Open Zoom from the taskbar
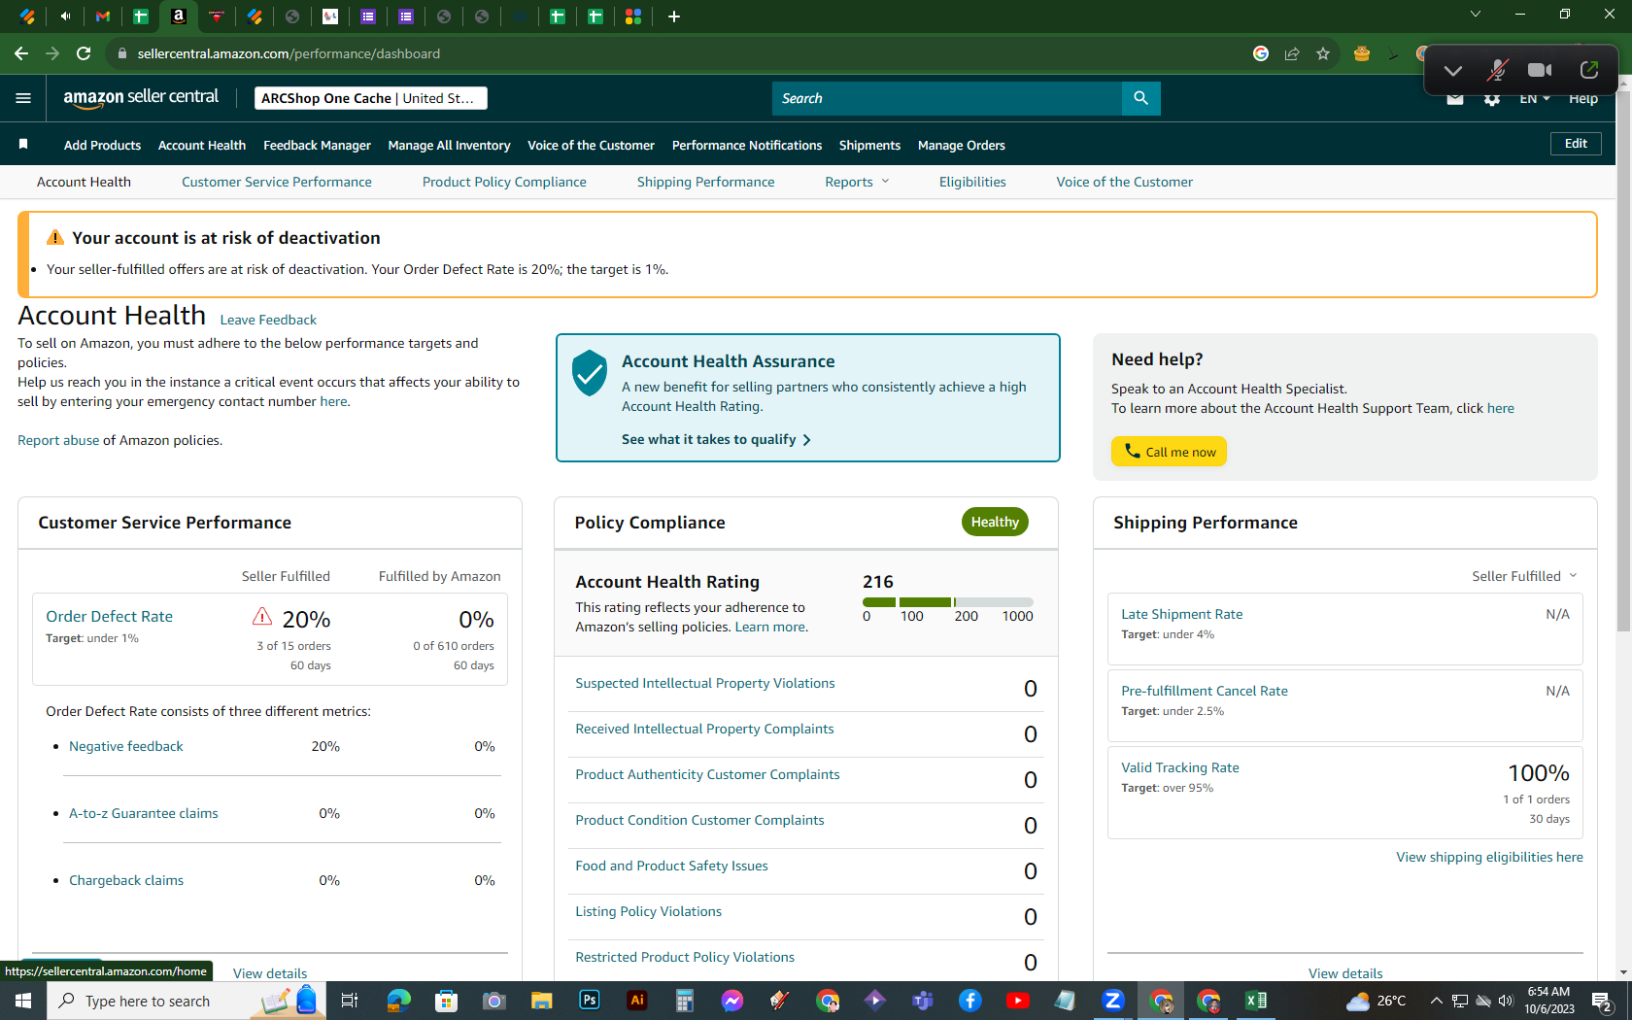The height and width of the screenshot is (1020, 1632). coord(1113,1001)
